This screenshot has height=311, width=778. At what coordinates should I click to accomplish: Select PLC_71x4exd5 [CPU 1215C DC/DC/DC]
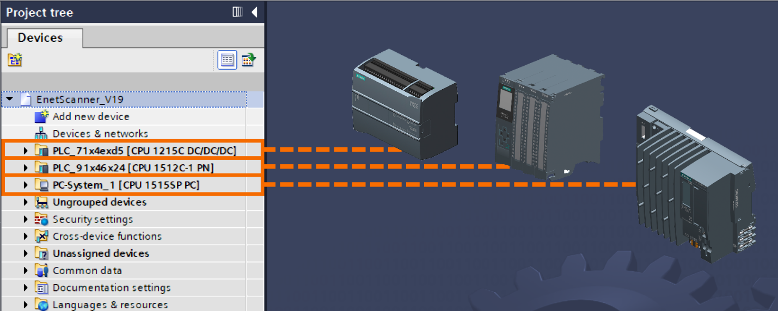coord(145,151)
